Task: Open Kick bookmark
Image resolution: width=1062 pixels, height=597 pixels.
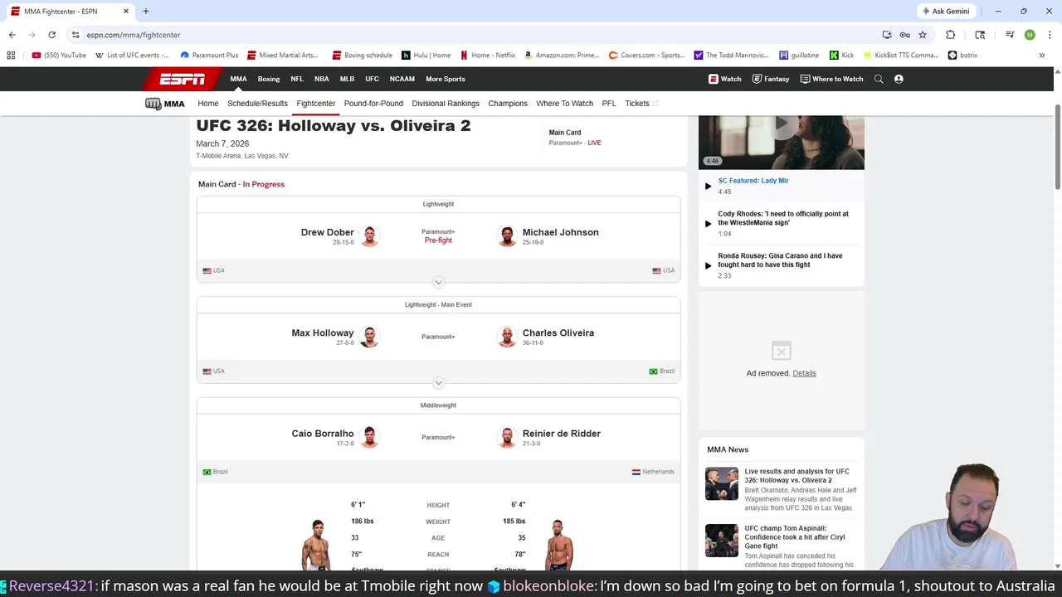Action: coord(841,56)
